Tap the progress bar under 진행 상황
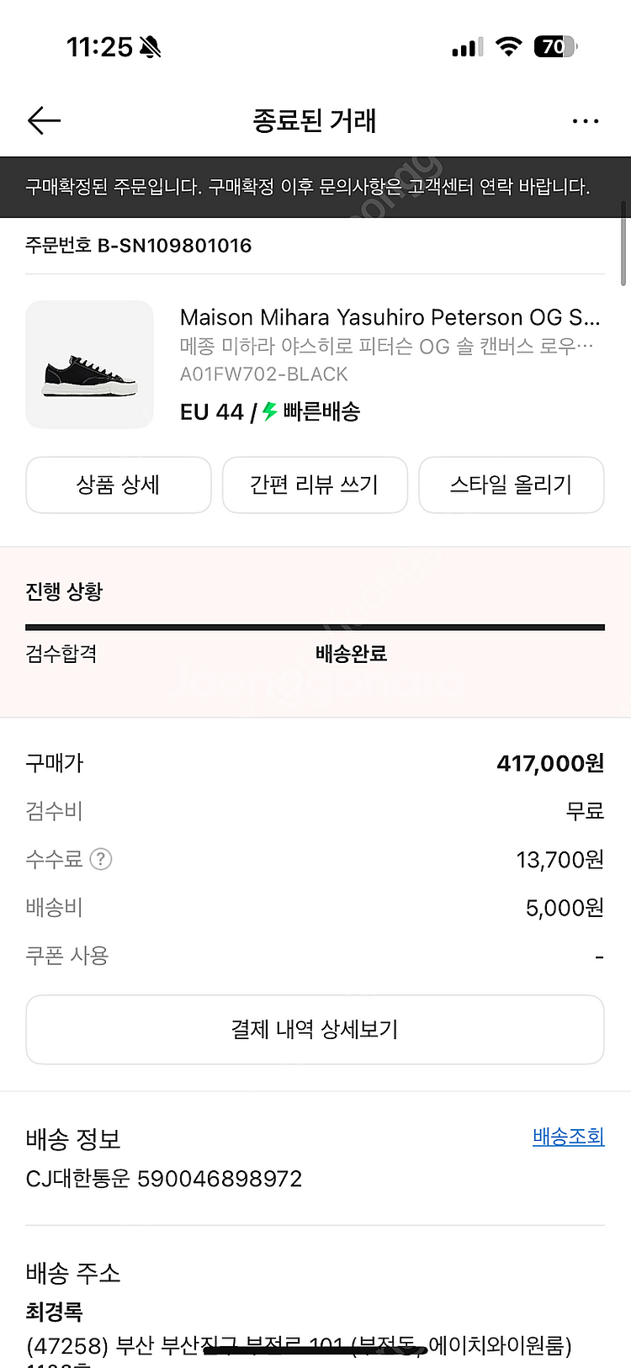 tap(315, 627)
